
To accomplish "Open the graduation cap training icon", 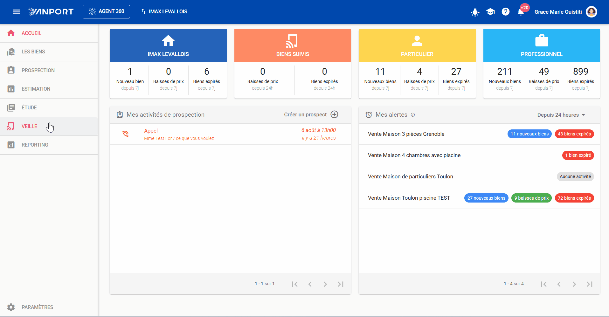I will point(490,12).
